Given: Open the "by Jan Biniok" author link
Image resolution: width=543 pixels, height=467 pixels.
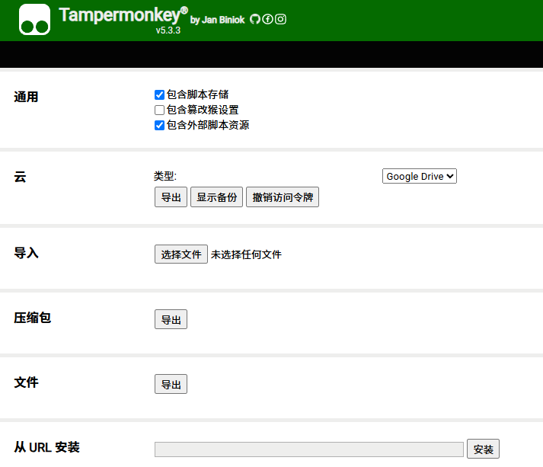Looking at the screenshot, I should 218,20.
